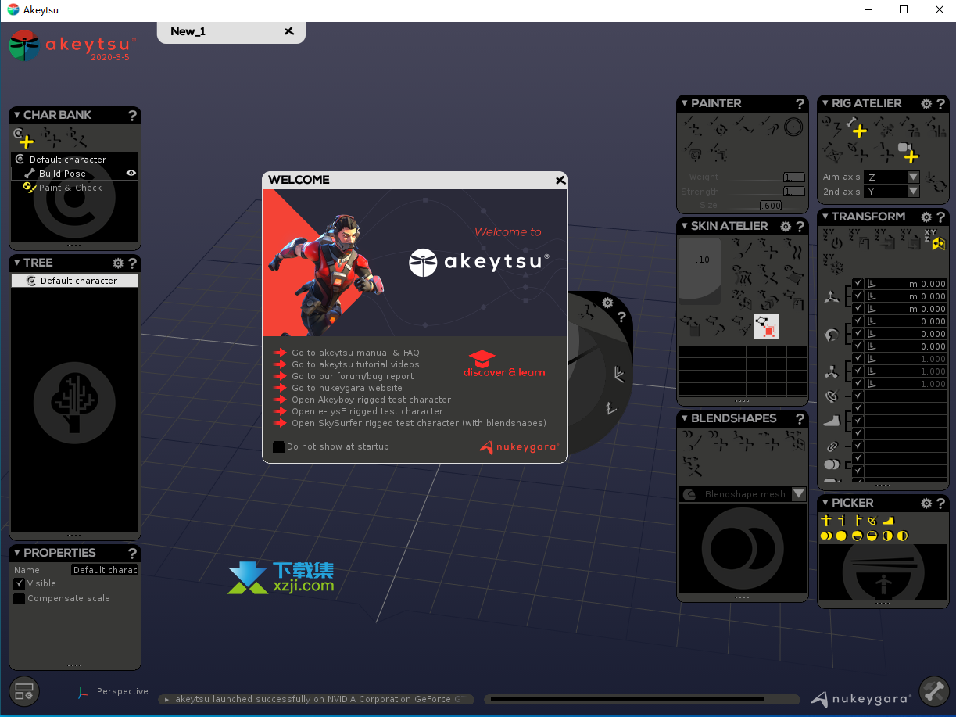Open the Blendshape mesh dropdown

pyautogui.click(x=798, y=494)
